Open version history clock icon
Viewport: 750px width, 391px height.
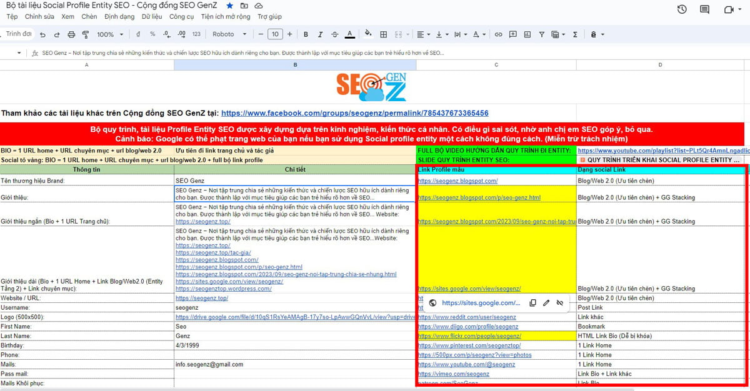(682, 9)
